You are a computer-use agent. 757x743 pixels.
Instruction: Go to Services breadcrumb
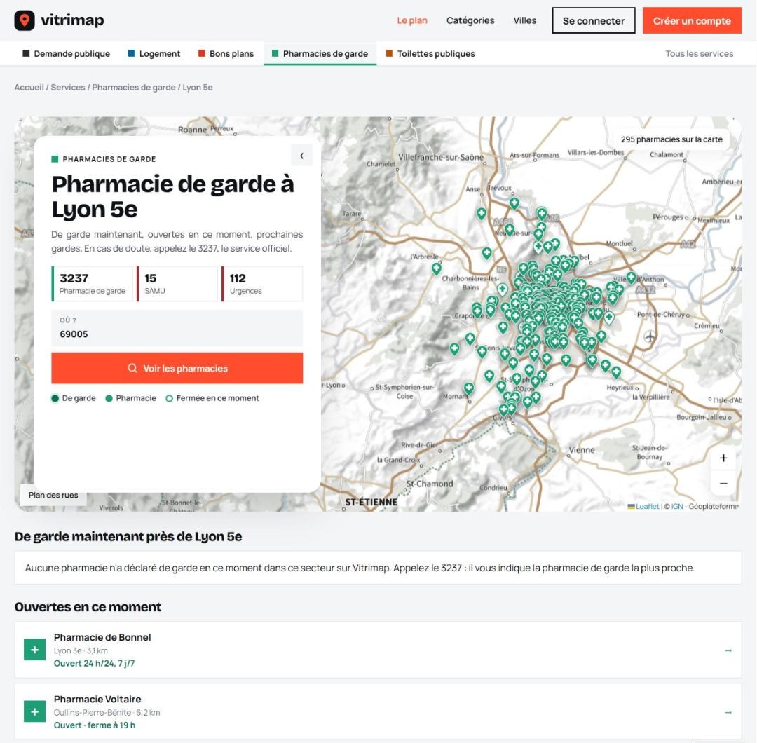(x=67, y=88)
